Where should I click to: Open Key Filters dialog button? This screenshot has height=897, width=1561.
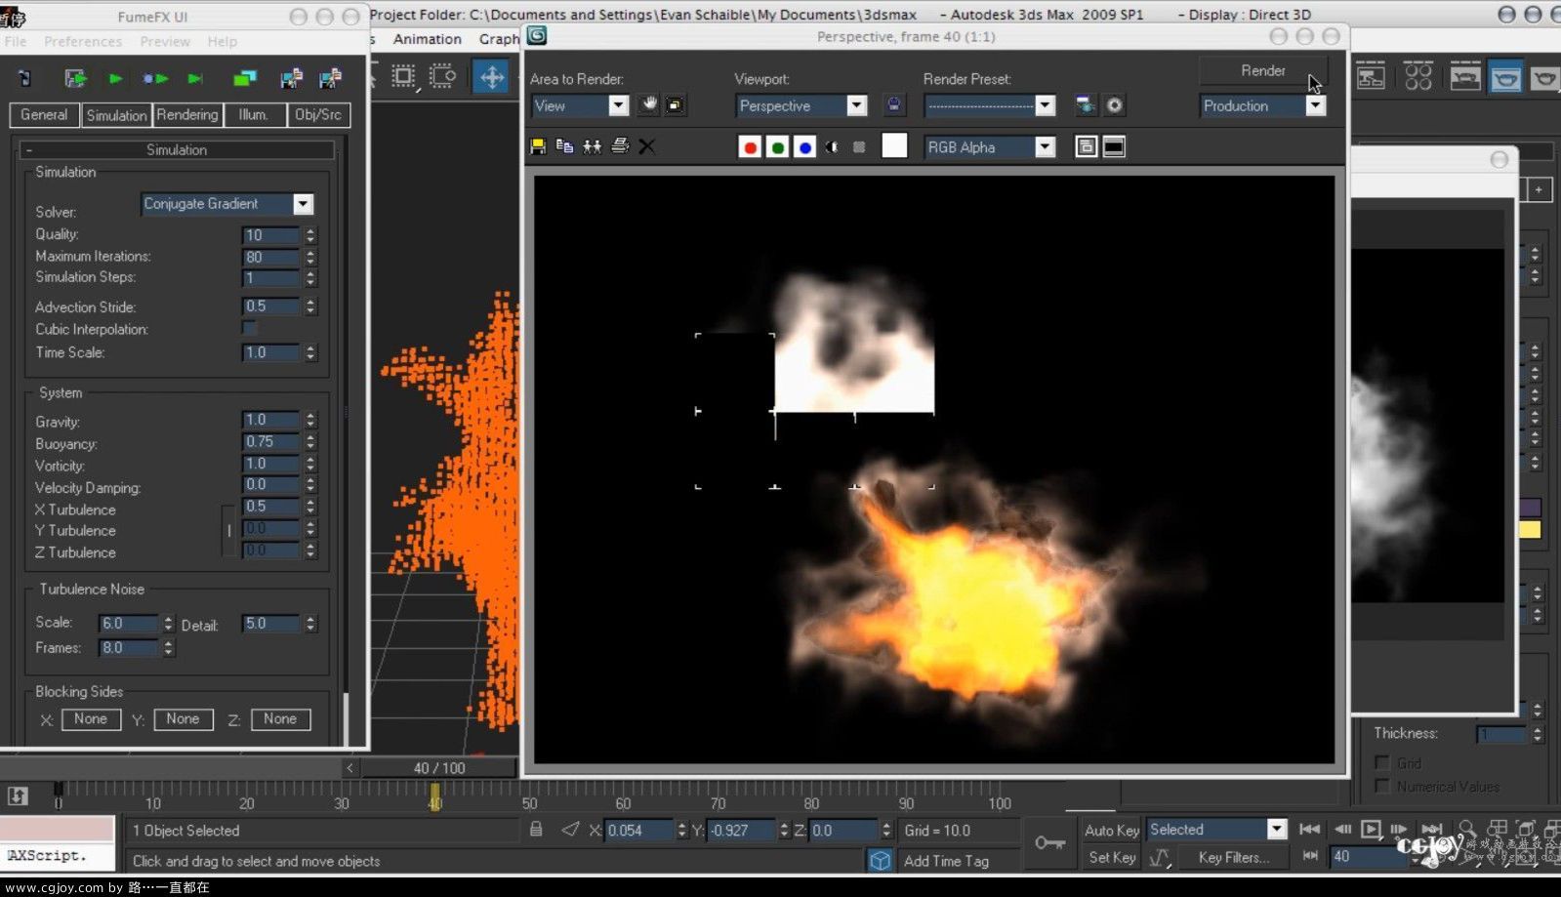[1234, 857]
